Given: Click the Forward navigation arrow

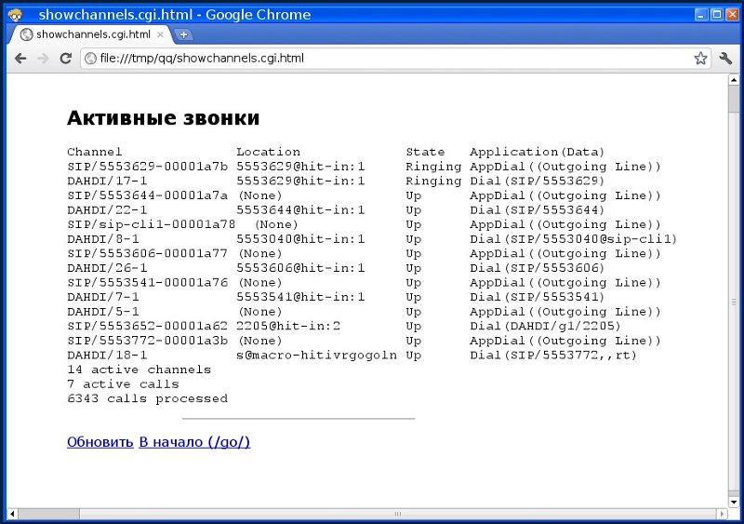Looking at the screenshot, I should click(x=43, y=58).
